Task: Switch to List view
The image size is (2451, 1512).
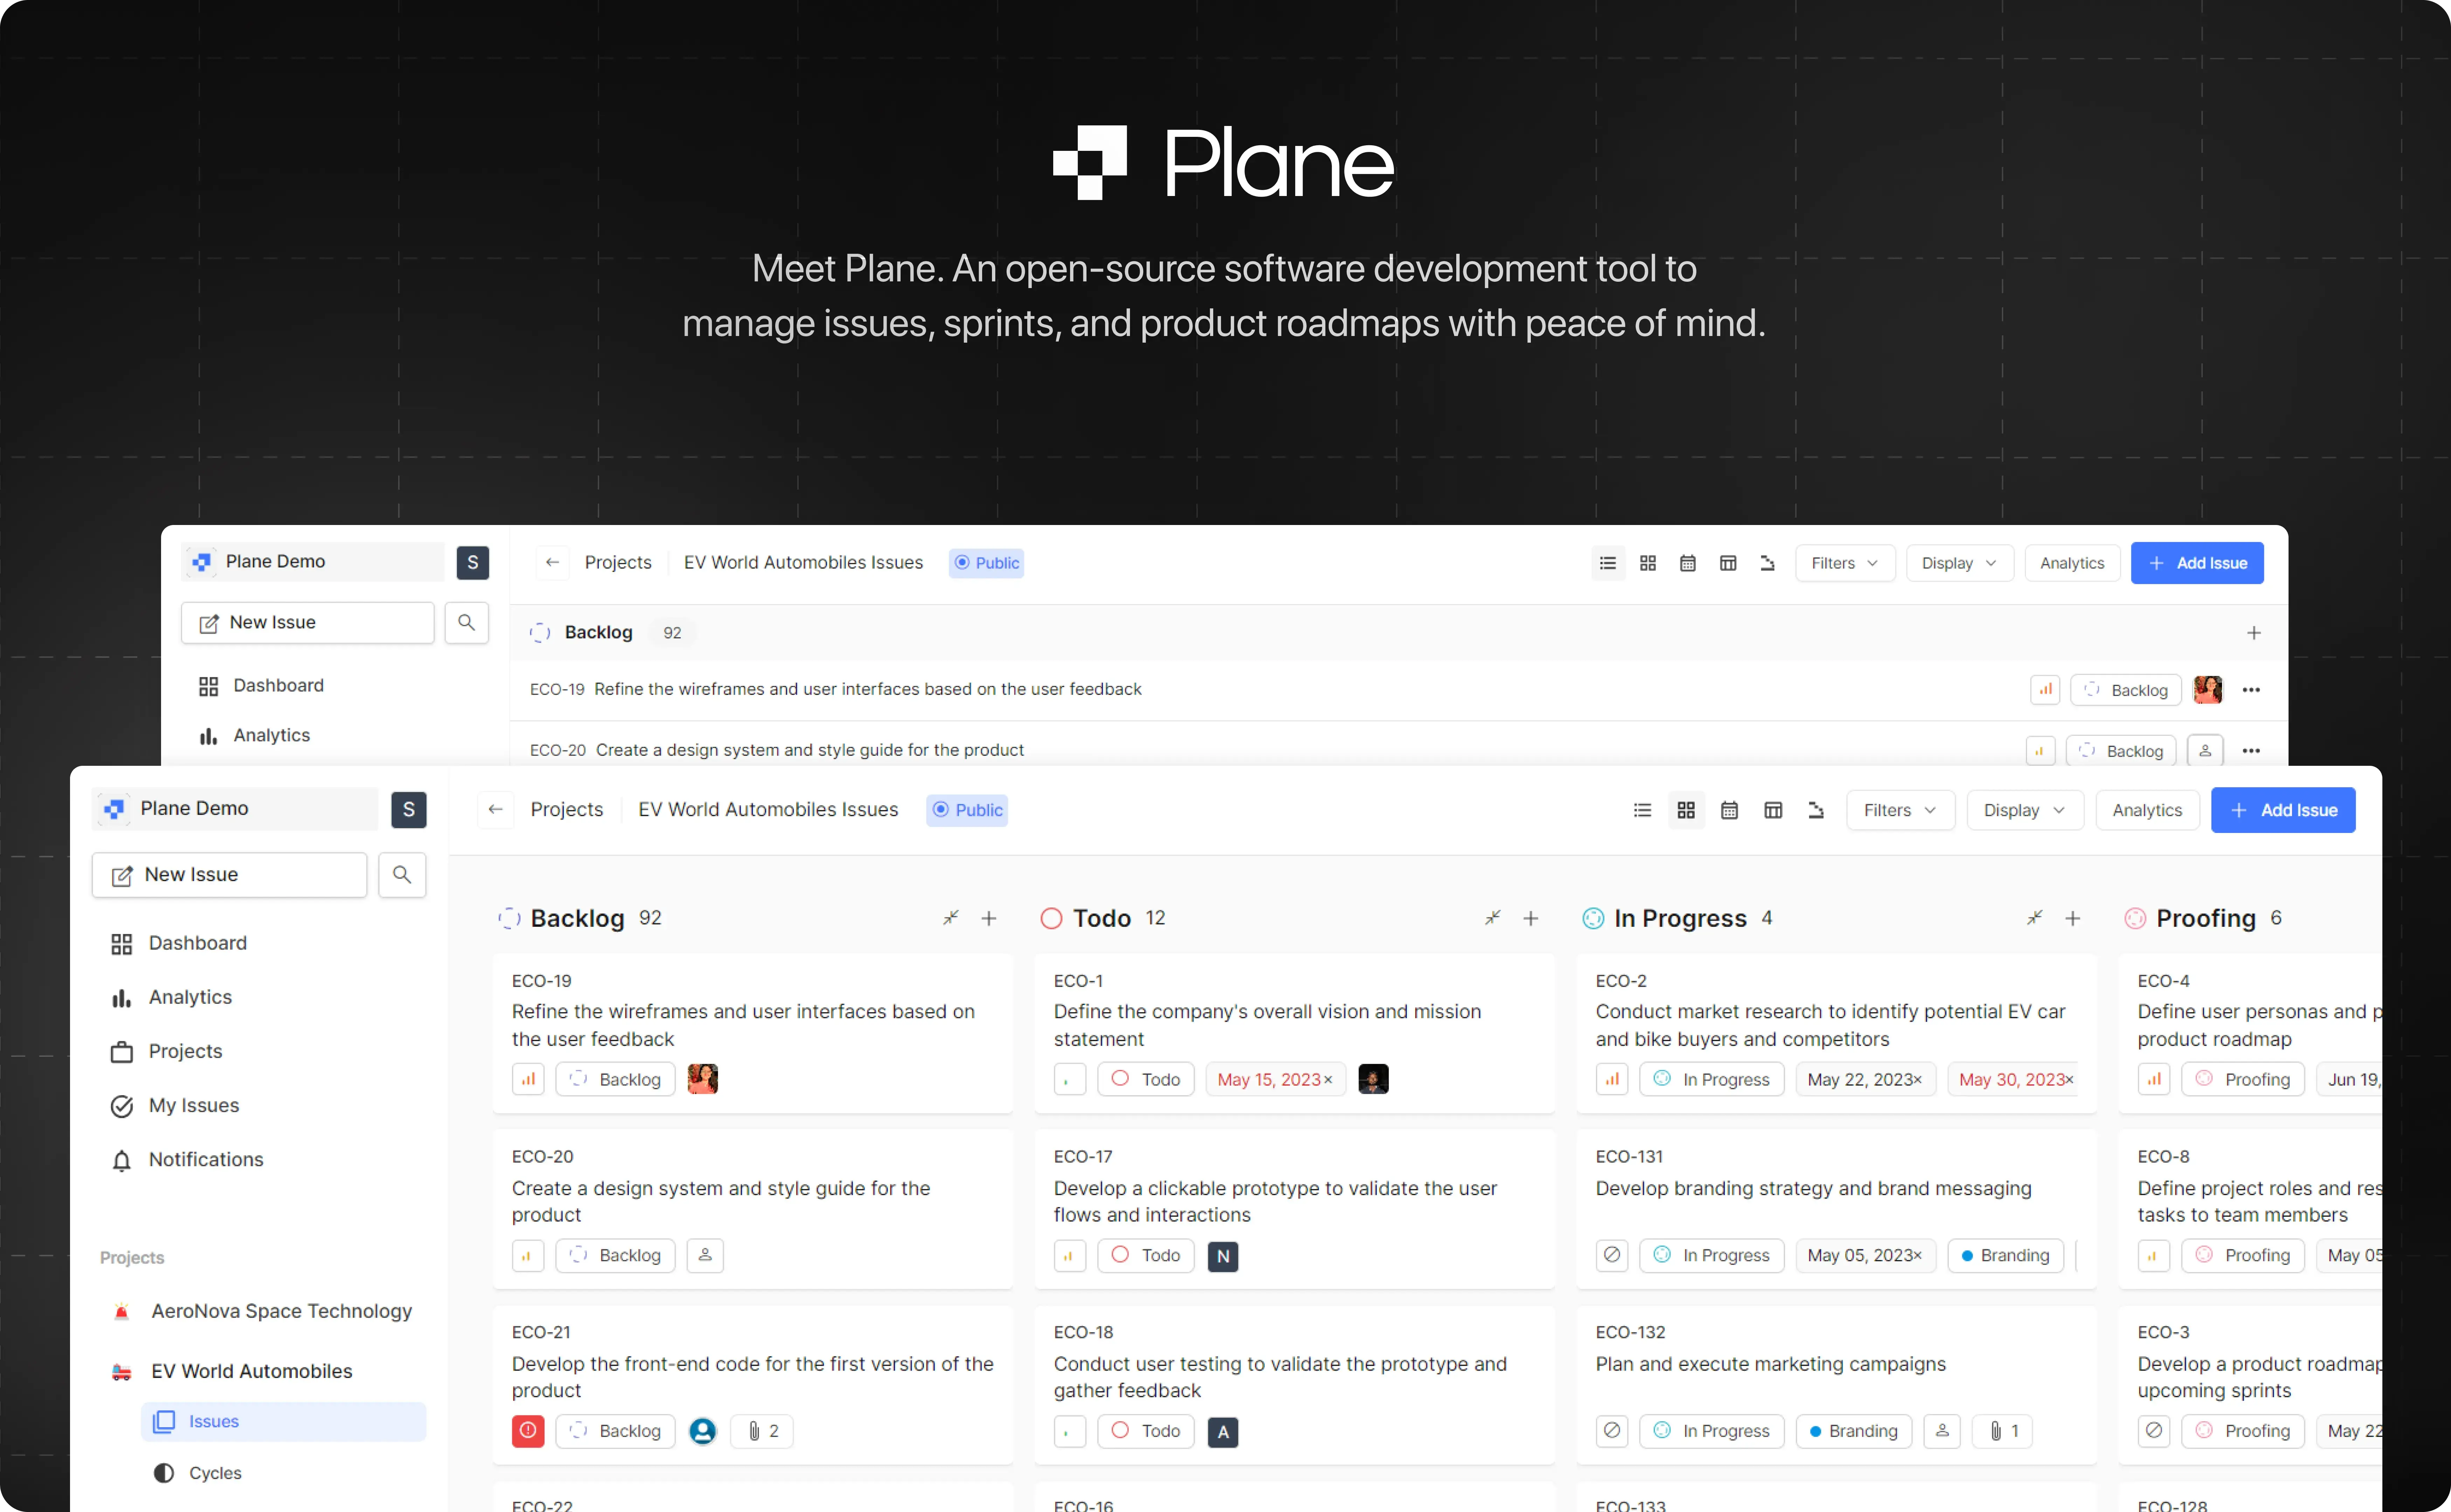Action: coord(1642,810)
